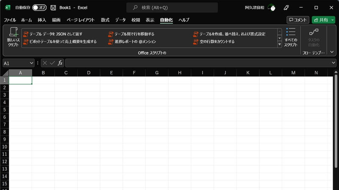Click inside the formula bar input
This screenshot has width=339, height=190.
[x=198, y=63]
